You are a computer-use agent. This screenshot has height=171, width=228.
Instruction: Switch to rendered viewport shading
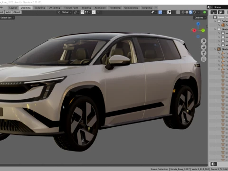[x=194, y=12]
